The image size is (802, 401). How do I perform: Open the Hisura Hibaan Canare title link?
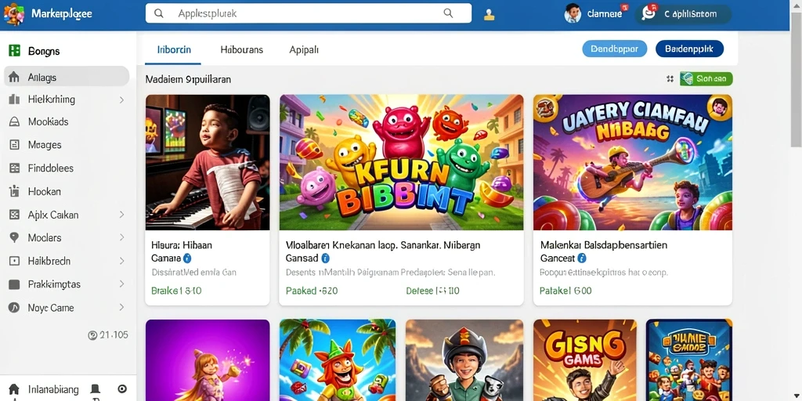[x=182, y=251]
